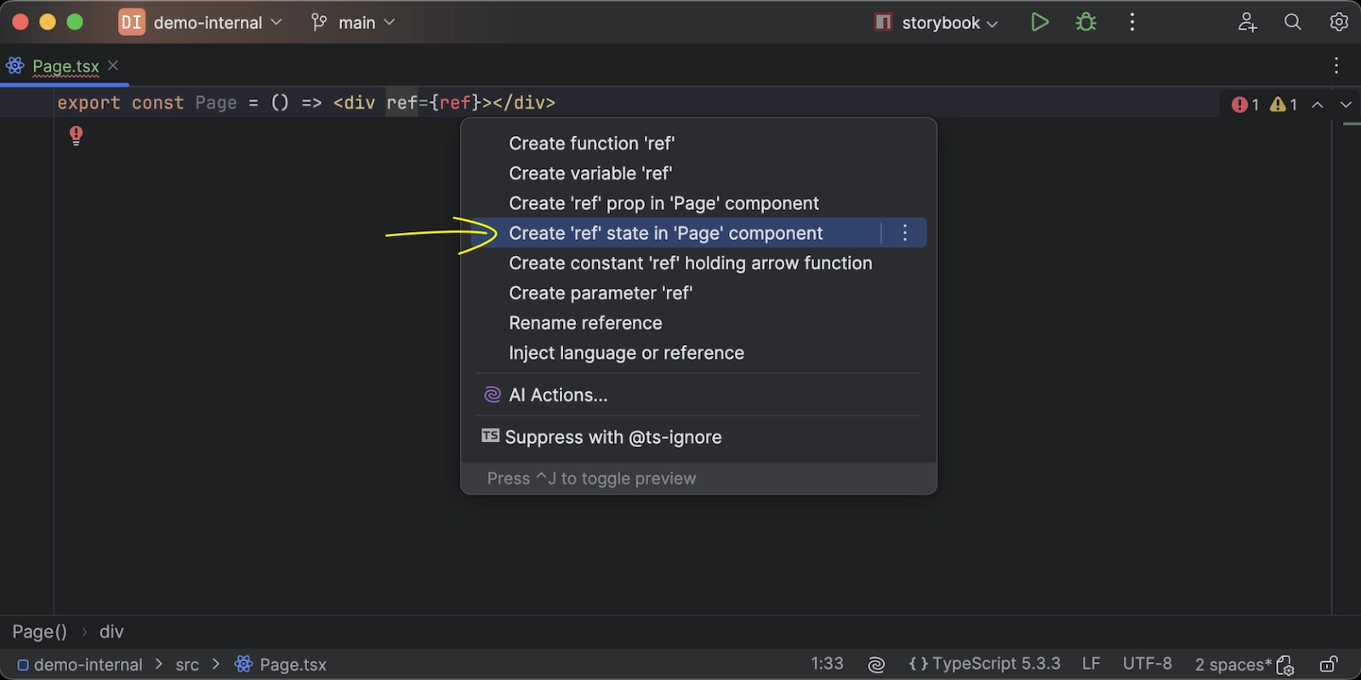Click the red error lightbulb in the editor
Viewport: 1361px width, 680px height.
[x=76, y=135]
